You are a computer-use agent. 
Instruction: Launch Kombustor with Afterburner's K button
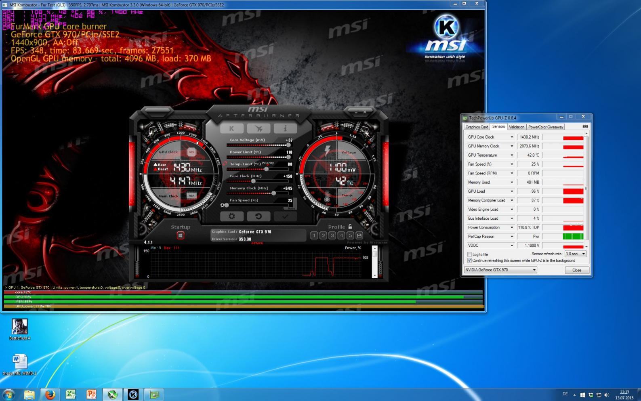[x=231, y=128]
